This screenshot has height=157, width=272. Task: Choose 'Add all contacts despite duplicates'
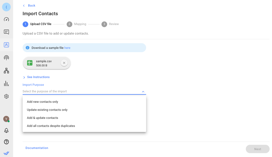tap(51, 126)
